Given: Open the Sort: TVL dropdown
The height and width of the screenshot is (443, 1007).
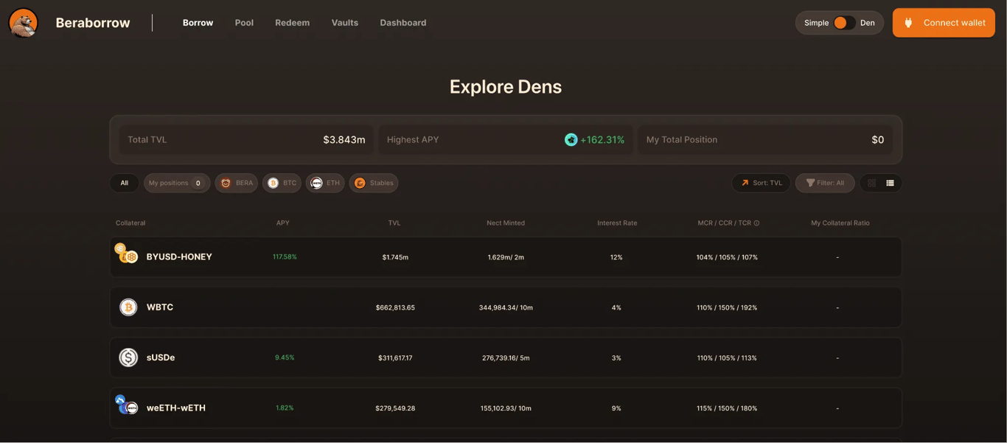Looking at the screenshot, I should click(x=762, y=183).
